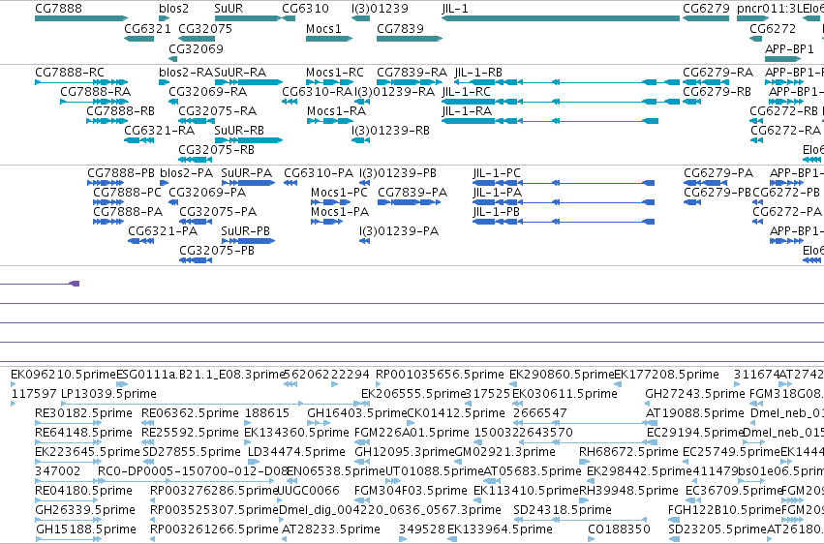Click the SuUR-RB transcript label
The image size is (824, 544).
coord(239,131)
